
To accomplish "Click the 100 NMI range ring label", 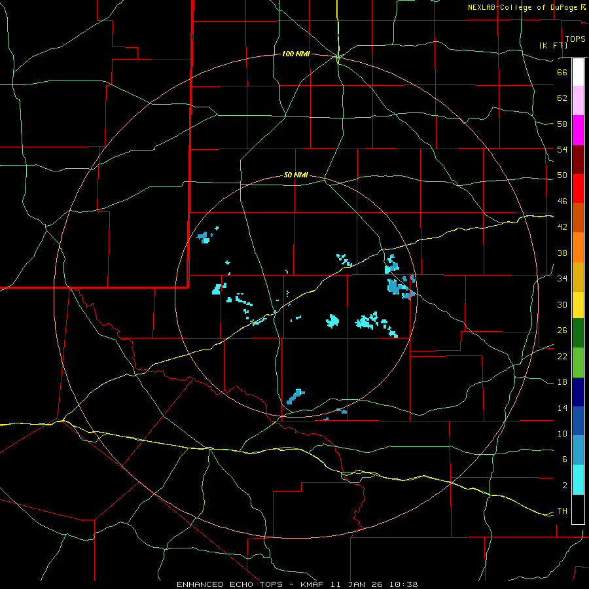I will tap(296, 54).
